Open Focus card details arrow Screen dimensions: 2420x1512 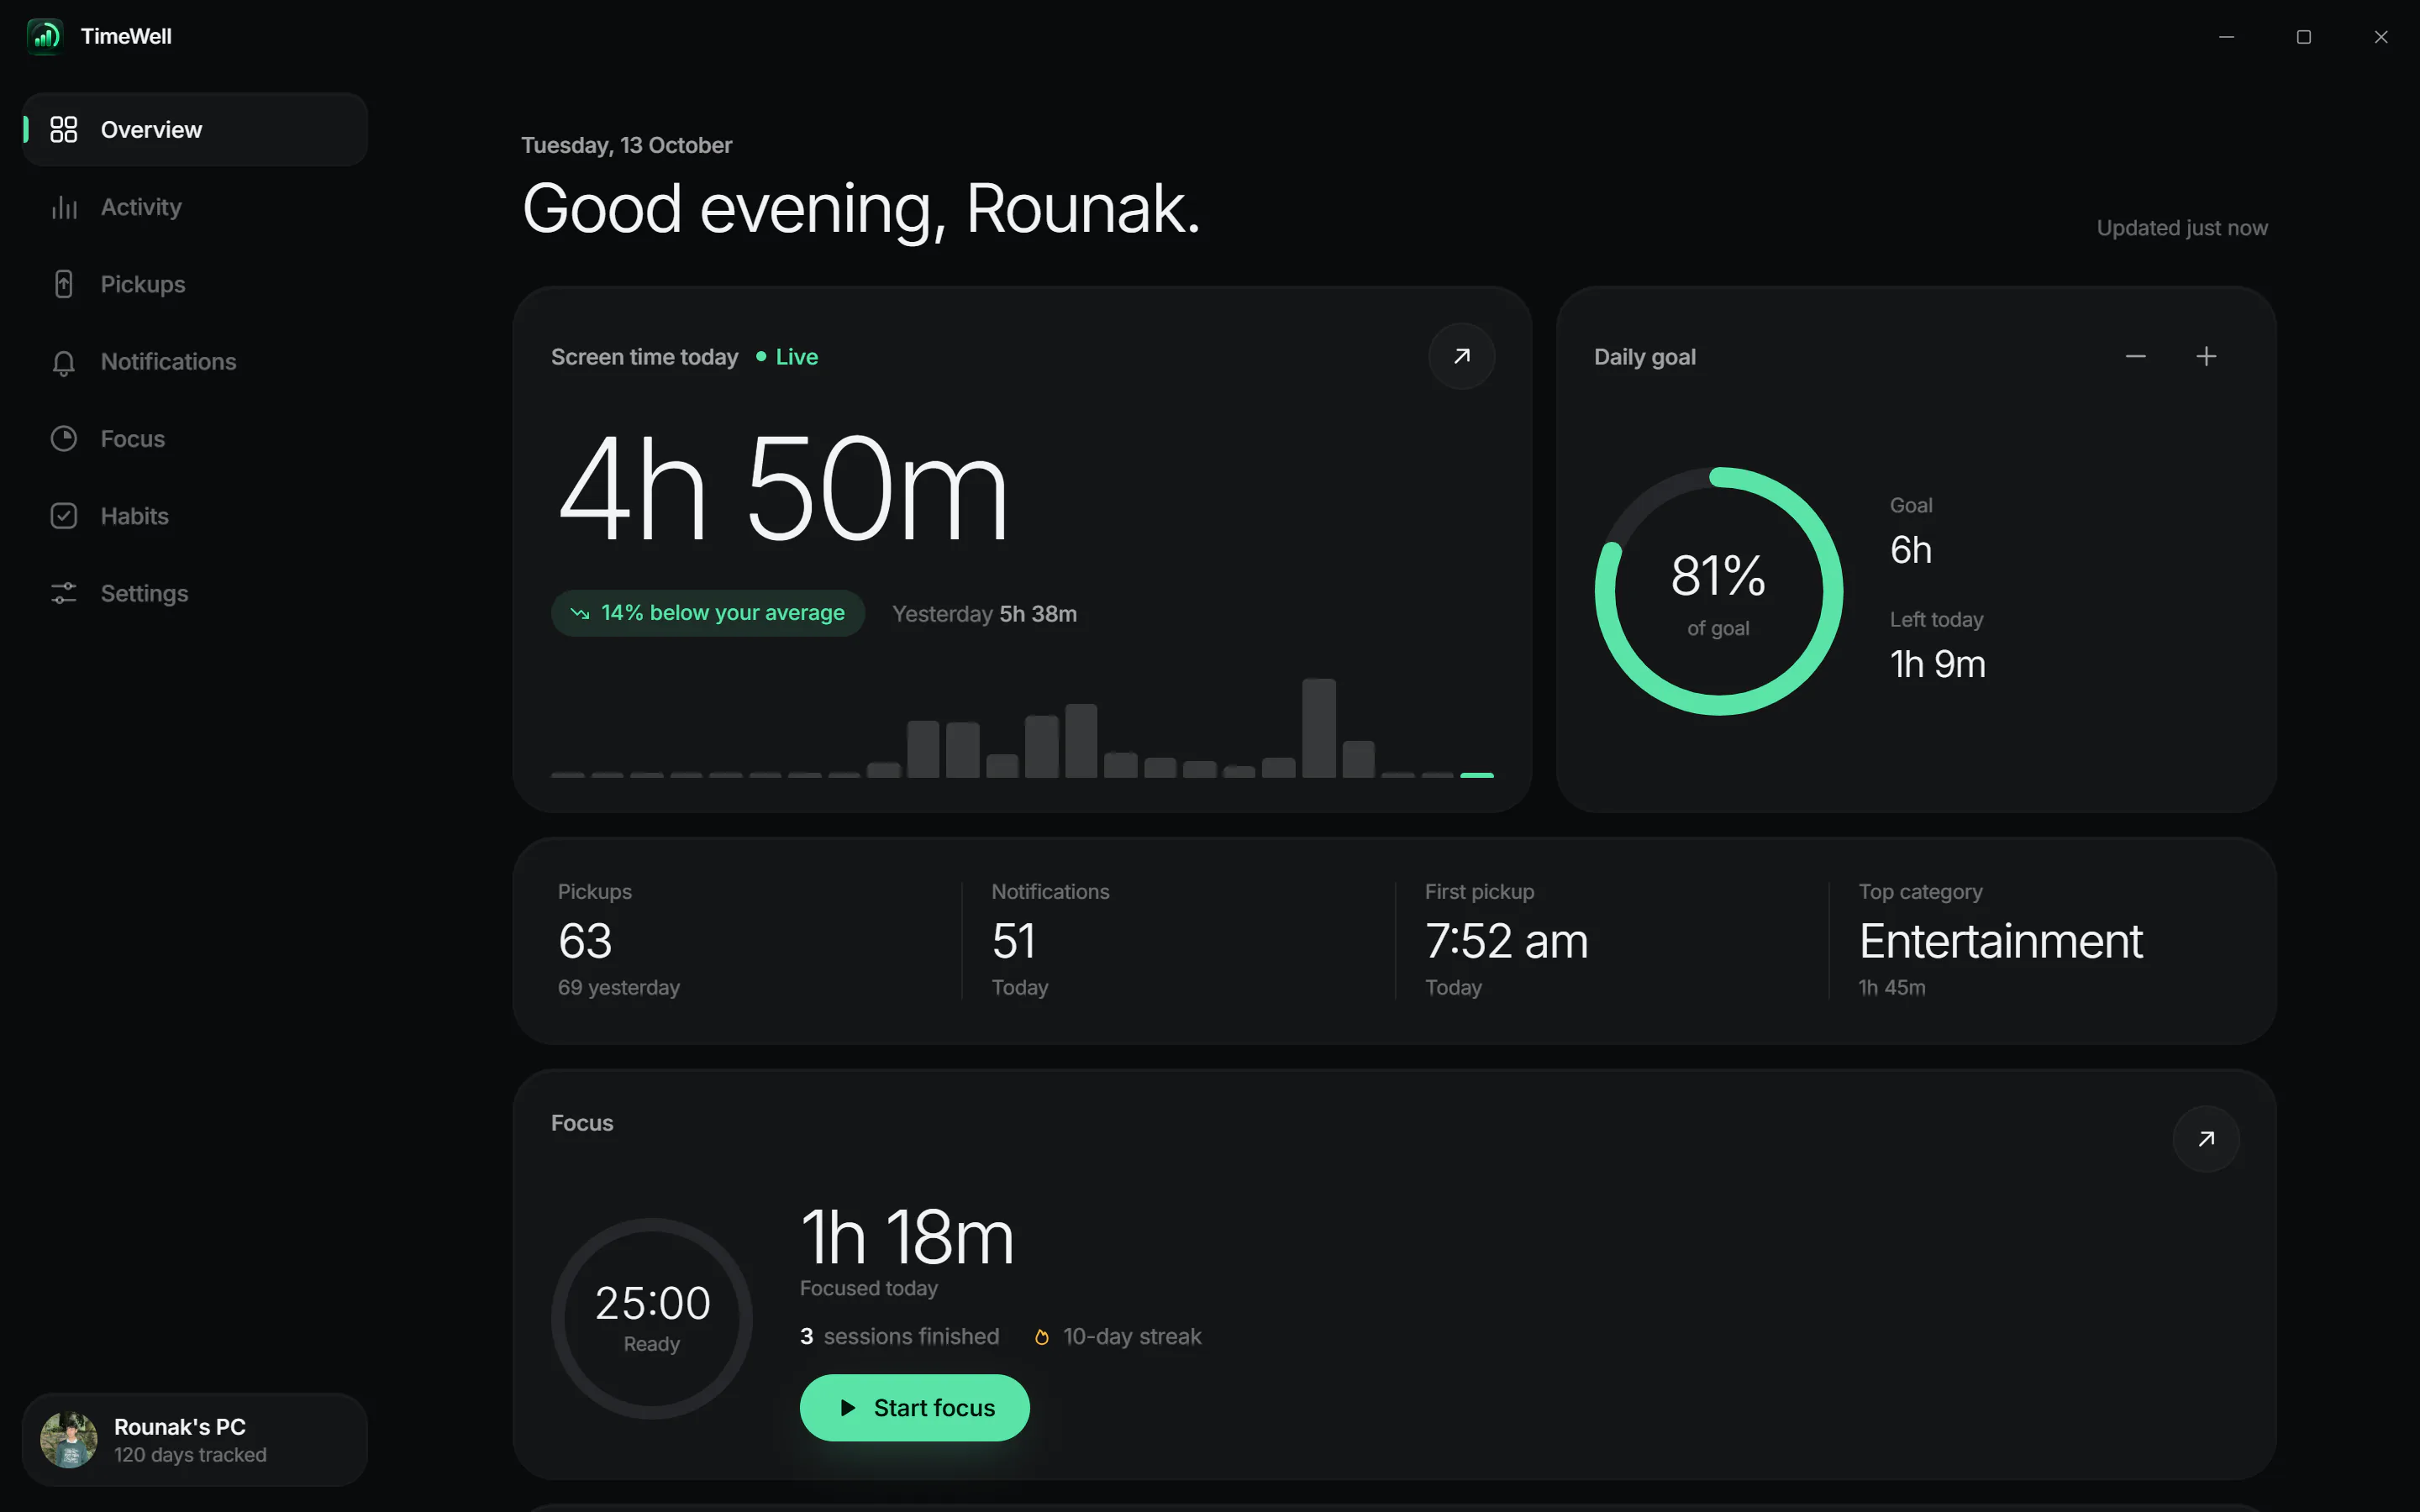click(2206, 1139)
